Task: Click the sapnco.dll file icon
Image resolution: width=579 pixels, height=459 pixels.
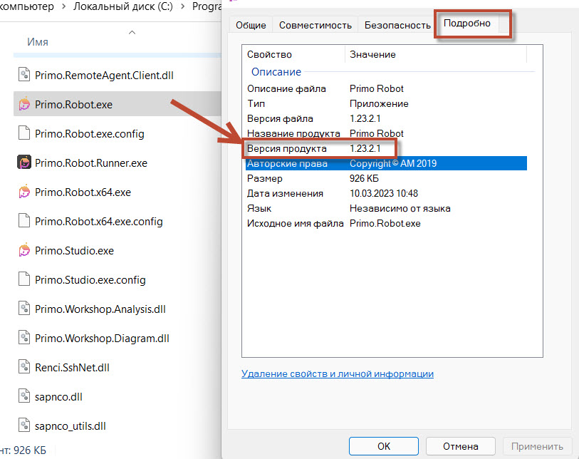Action: (24, 396)
